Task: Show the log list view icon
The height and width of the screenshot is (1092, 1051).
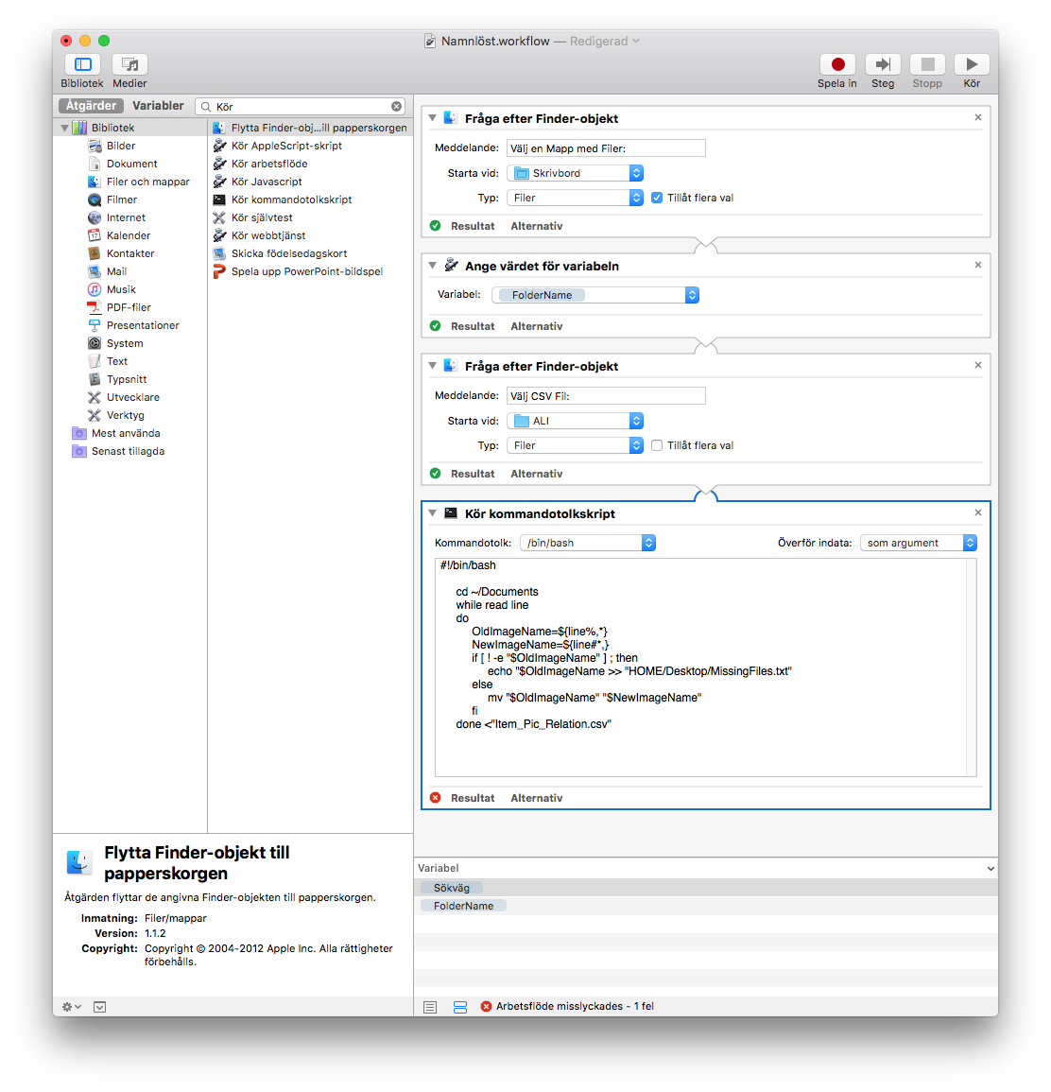Action: click(430, 1007)
